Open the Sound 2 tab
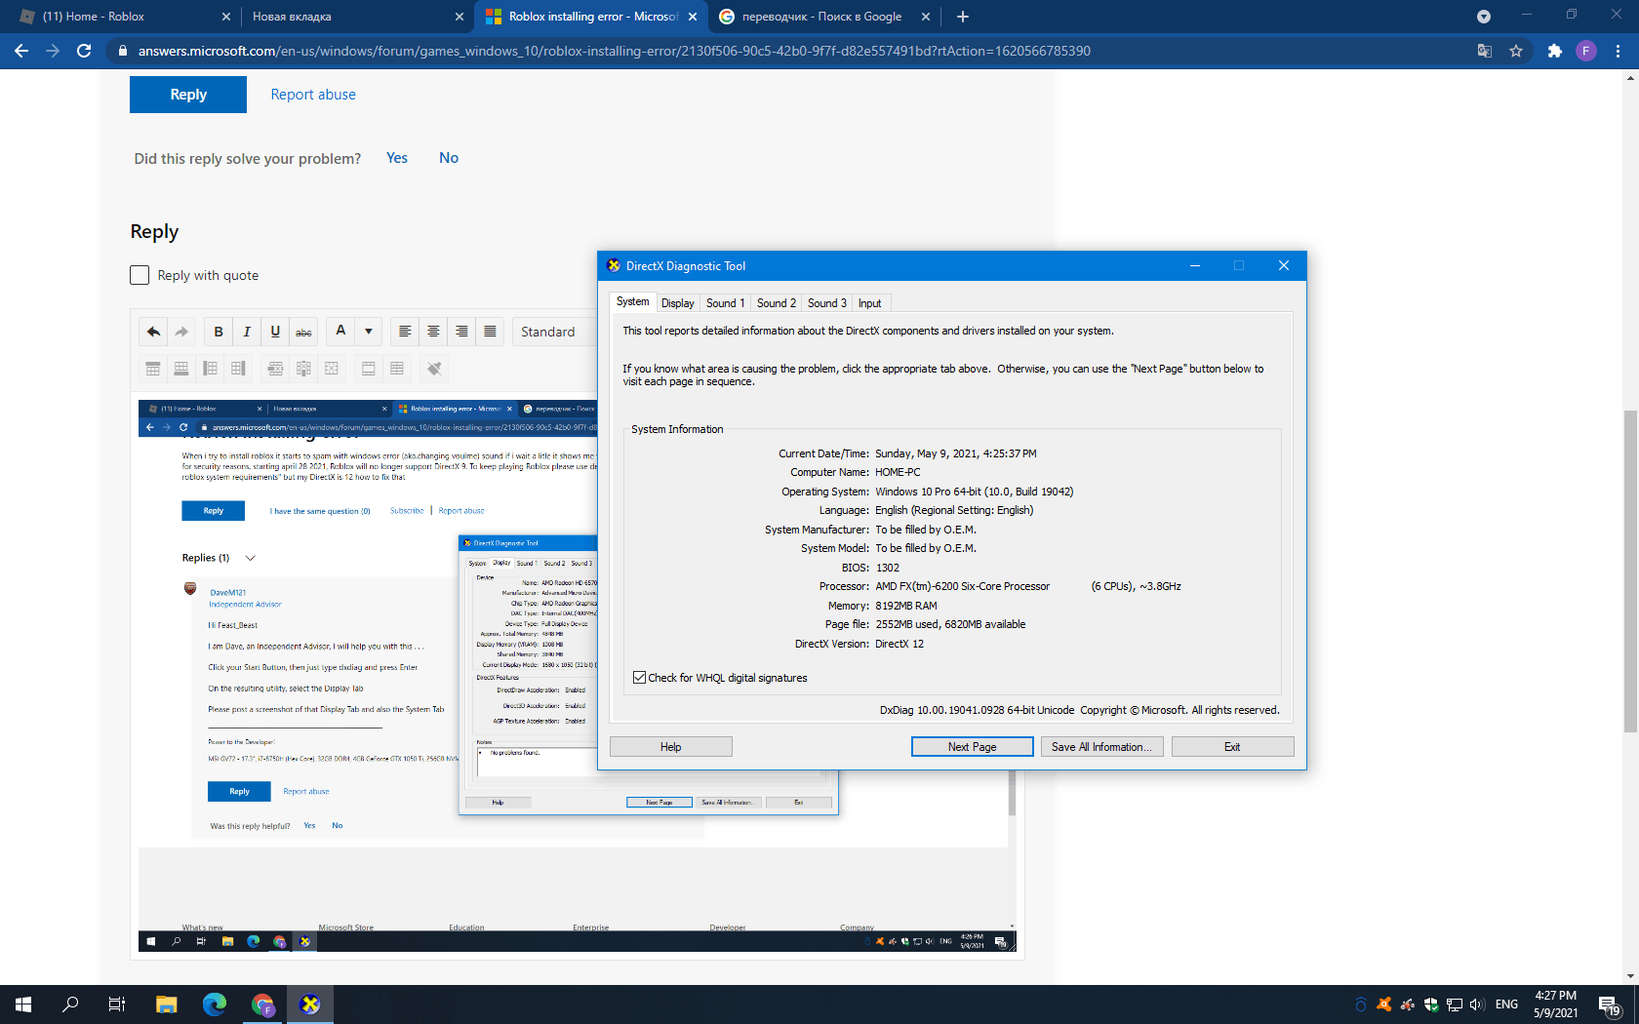1639x1024 pixels. pos(776,303)
